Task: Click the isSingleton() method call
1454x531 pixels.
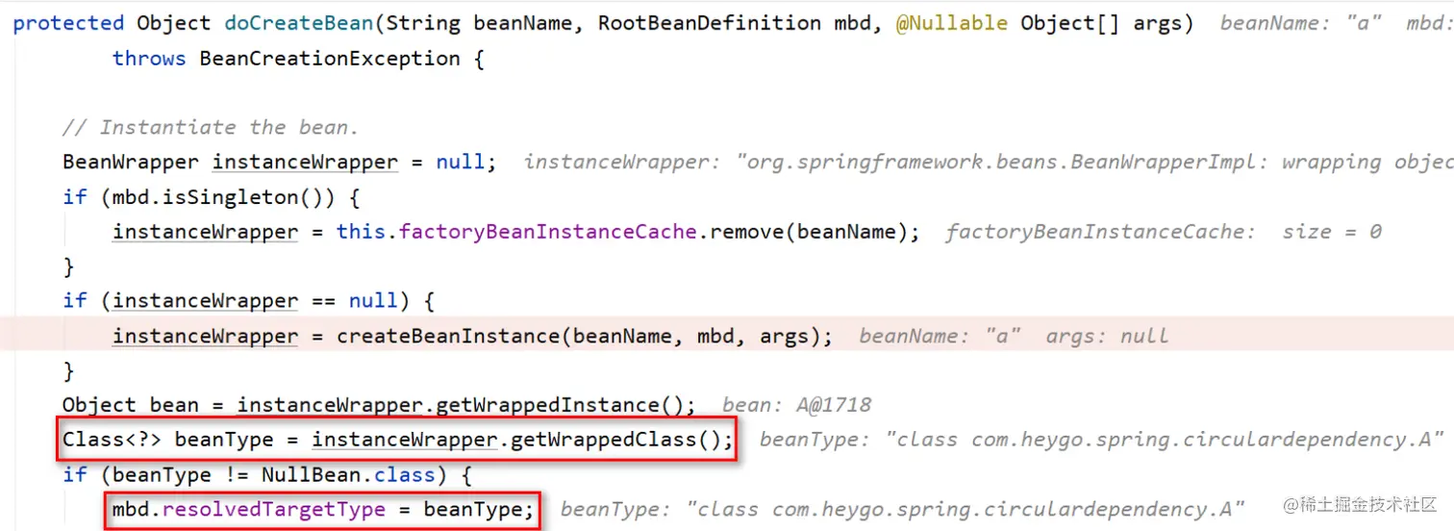Action: click(x=260, y=196)
